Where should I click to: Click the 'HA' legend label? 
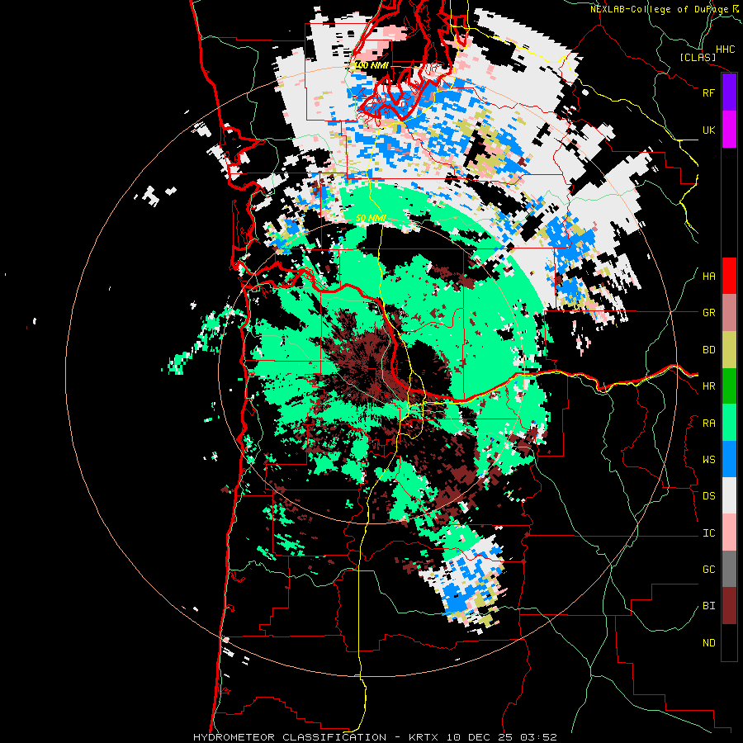(x=709, y=277)
